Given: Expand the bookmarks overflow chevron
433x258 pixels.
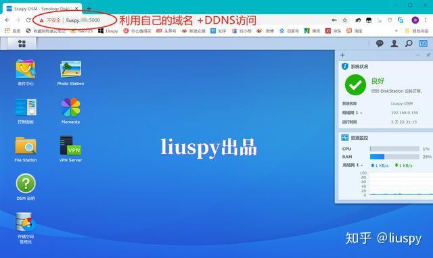Looking at the screenshot, I should point(396,31).
